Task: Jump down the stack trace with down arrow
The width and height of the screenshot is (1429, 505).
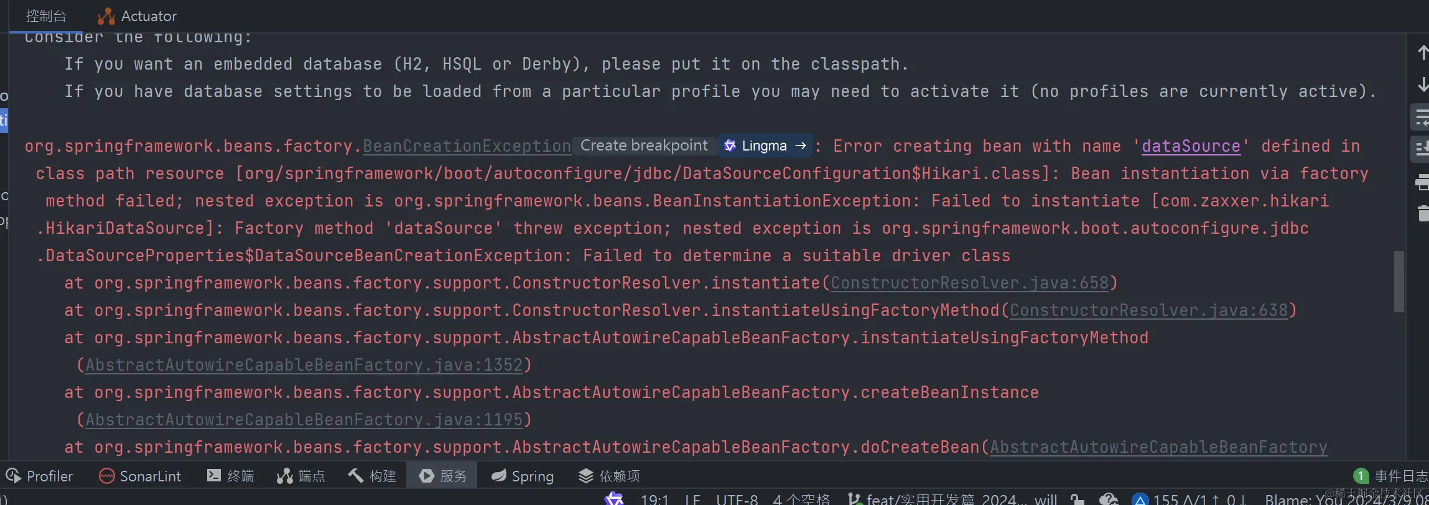Action: click(x=1422, y=84)
